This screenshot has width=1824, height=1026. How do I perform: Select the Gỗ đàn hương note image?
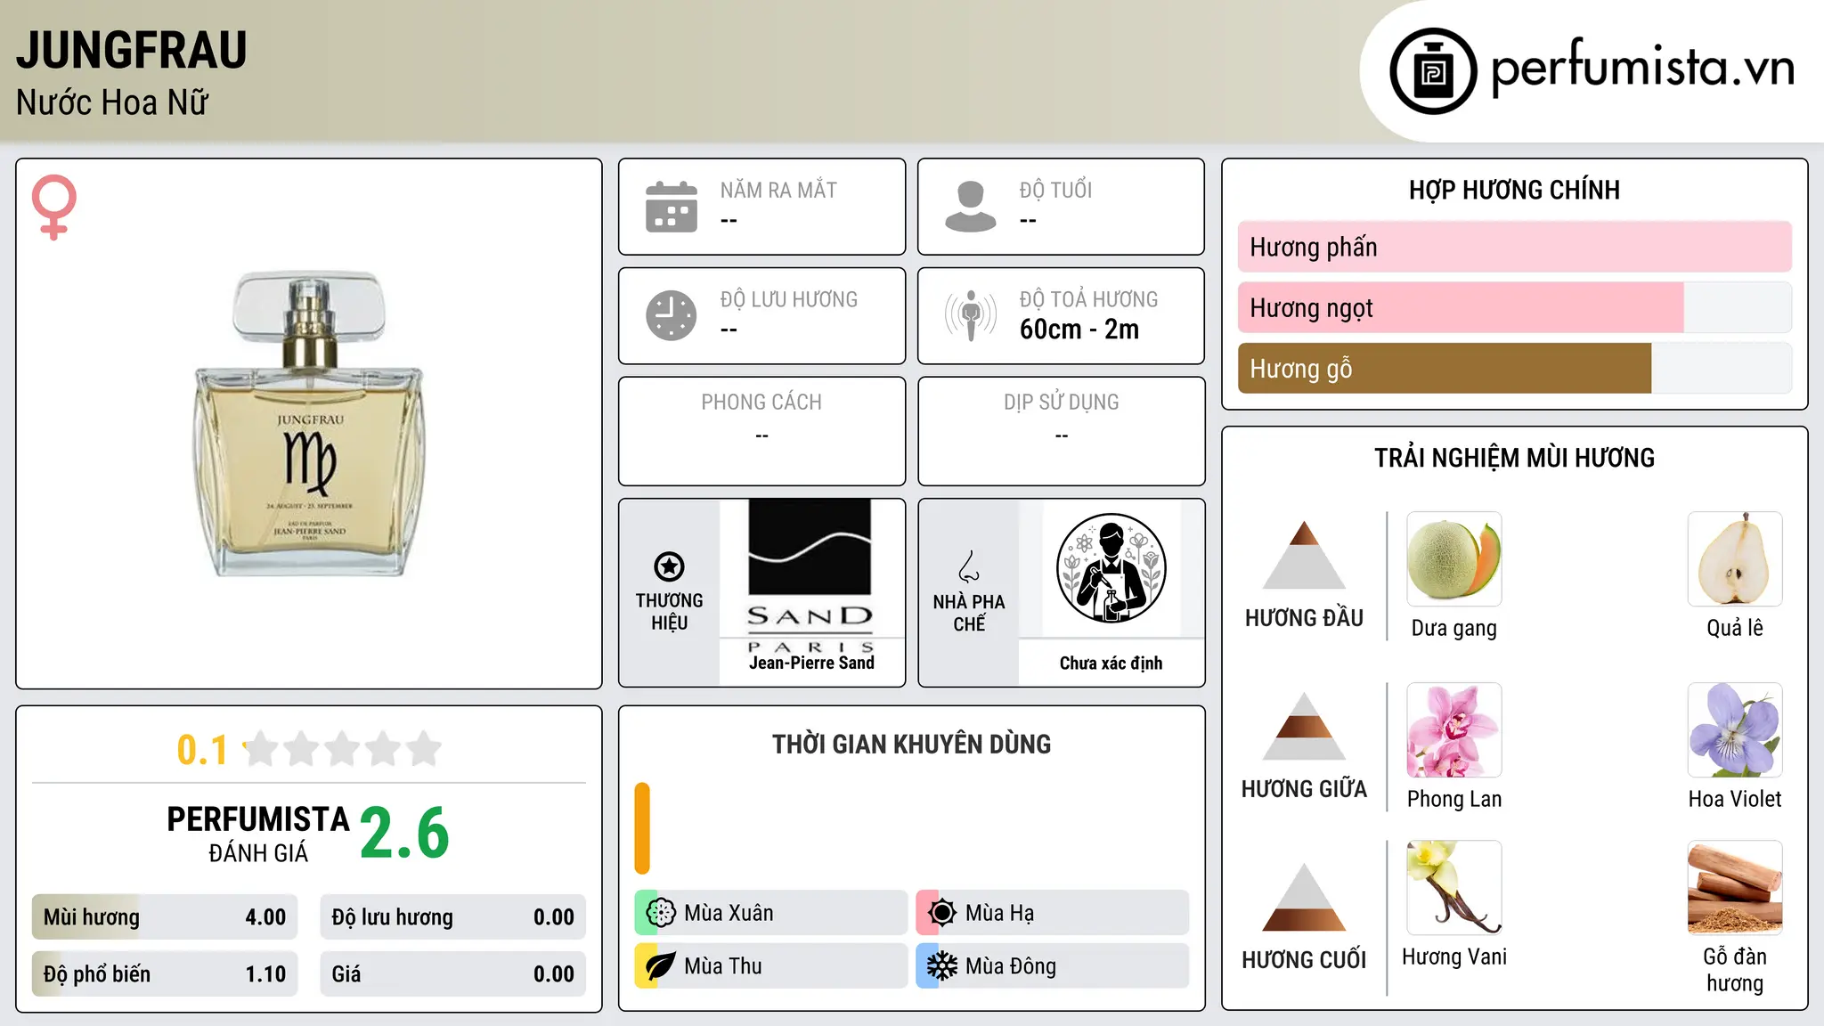1735,888
